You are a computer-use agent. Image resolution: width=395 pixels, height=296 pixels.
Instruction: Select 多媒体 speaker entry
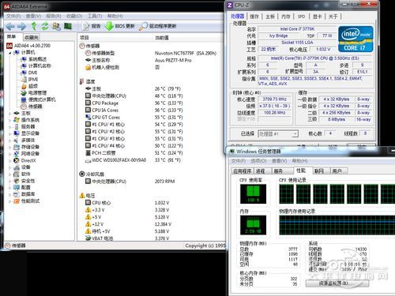24,140
